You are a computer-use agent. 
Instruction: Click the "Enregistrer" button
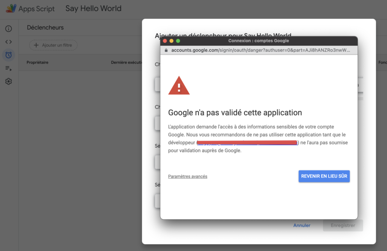click(343, 225)
